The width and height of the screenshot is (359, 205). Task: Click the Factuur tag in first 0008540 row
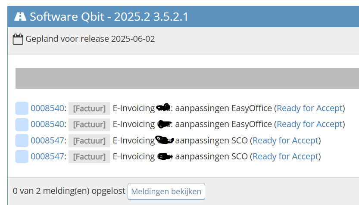tap(89, 109)
